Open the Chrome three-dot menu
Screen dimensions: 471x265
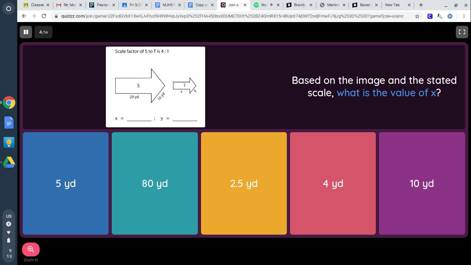pos(464,16)
